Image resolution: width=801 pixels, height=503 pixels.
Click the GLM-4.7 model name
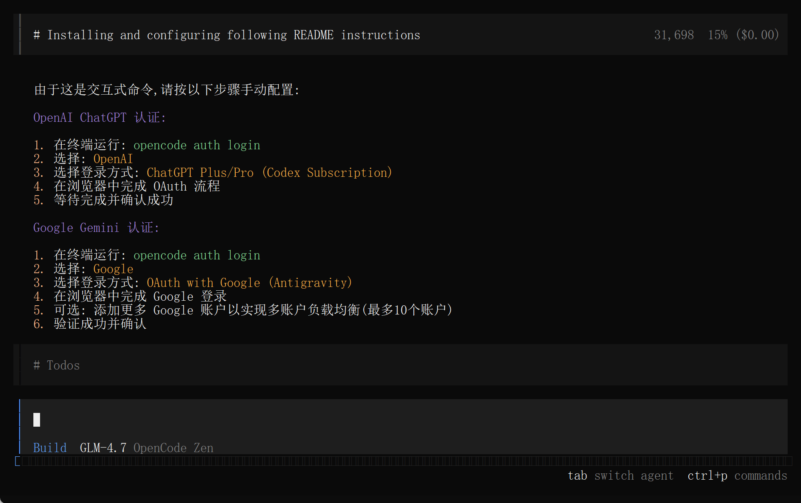[x=103, y=448]
